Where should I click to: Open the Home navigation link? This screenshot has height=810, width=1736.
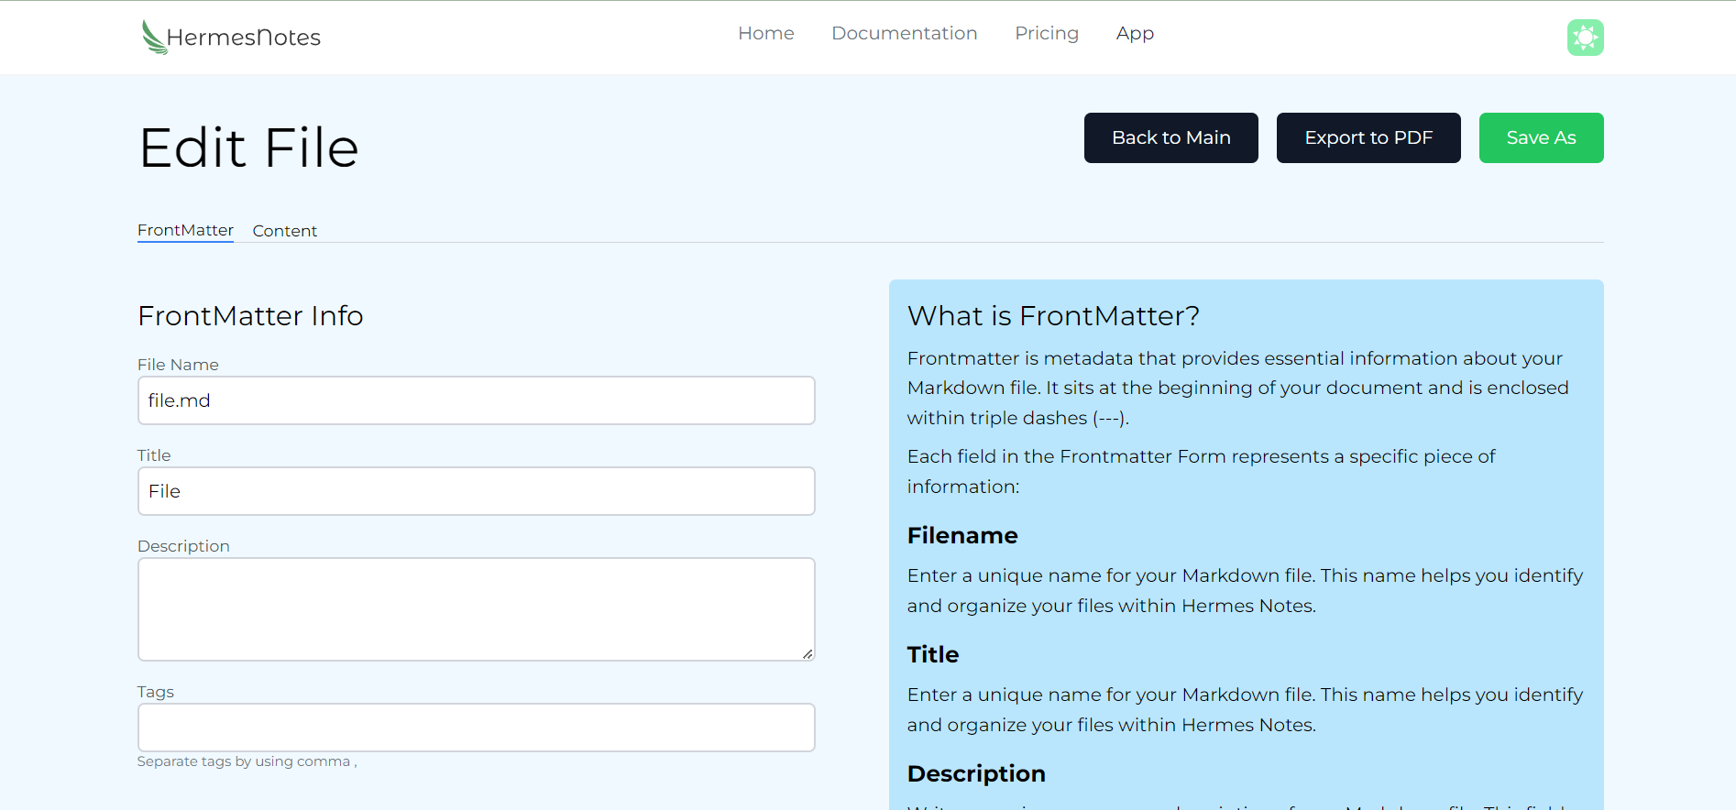[766, 33]
